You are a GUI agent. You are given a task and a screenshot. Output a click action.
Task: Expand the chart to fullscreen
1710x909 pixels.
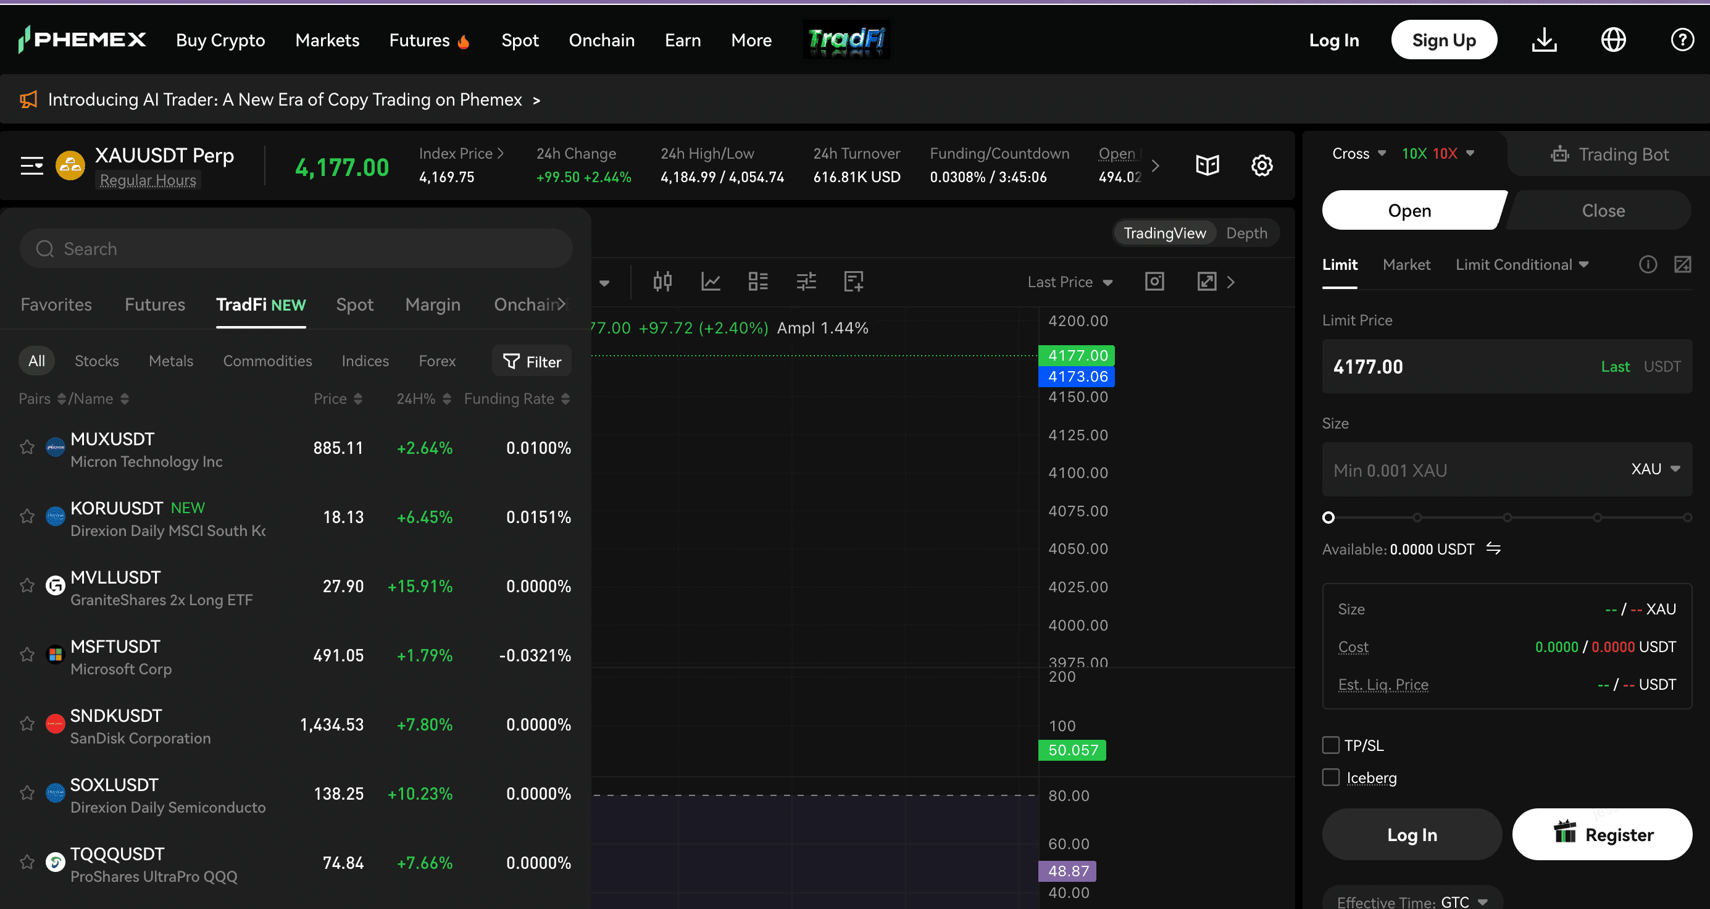1207,282
